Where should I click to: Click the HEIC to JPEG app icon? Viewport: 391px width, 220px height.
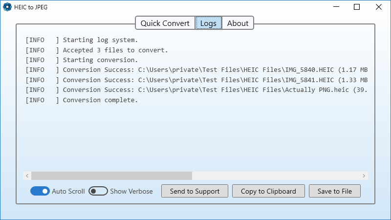(x=7, y=7)
